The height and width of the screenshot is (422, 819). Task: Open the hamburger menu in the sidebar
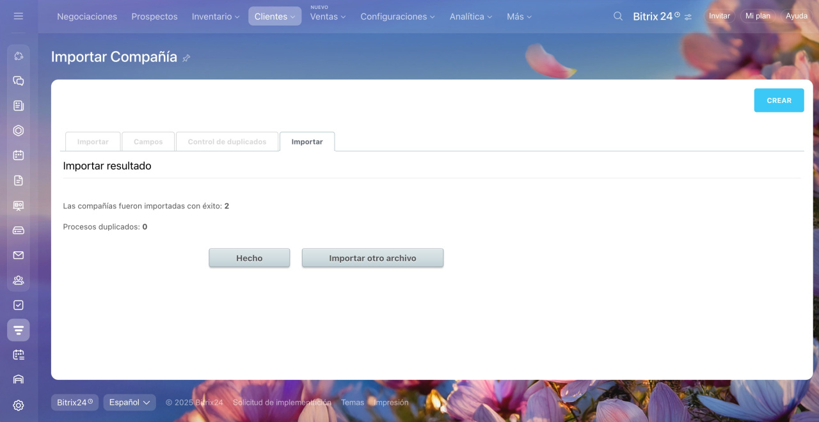(19, 16)
